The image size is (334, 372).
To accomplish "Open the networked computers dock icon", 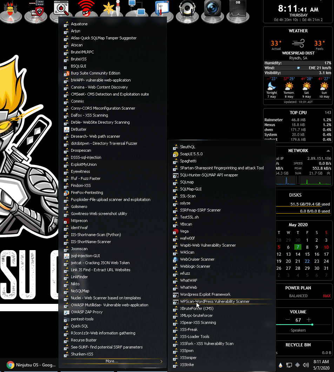I will 137,8.
